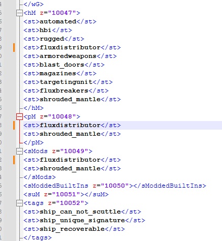Click the <pM z="10048"> opening tag
The width and height of the screenshot is (222, 241).
(x=52, y=116)
